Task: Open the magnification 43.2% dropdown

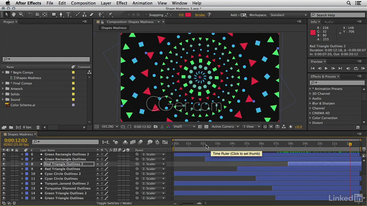Action: [x=110, y=127]
